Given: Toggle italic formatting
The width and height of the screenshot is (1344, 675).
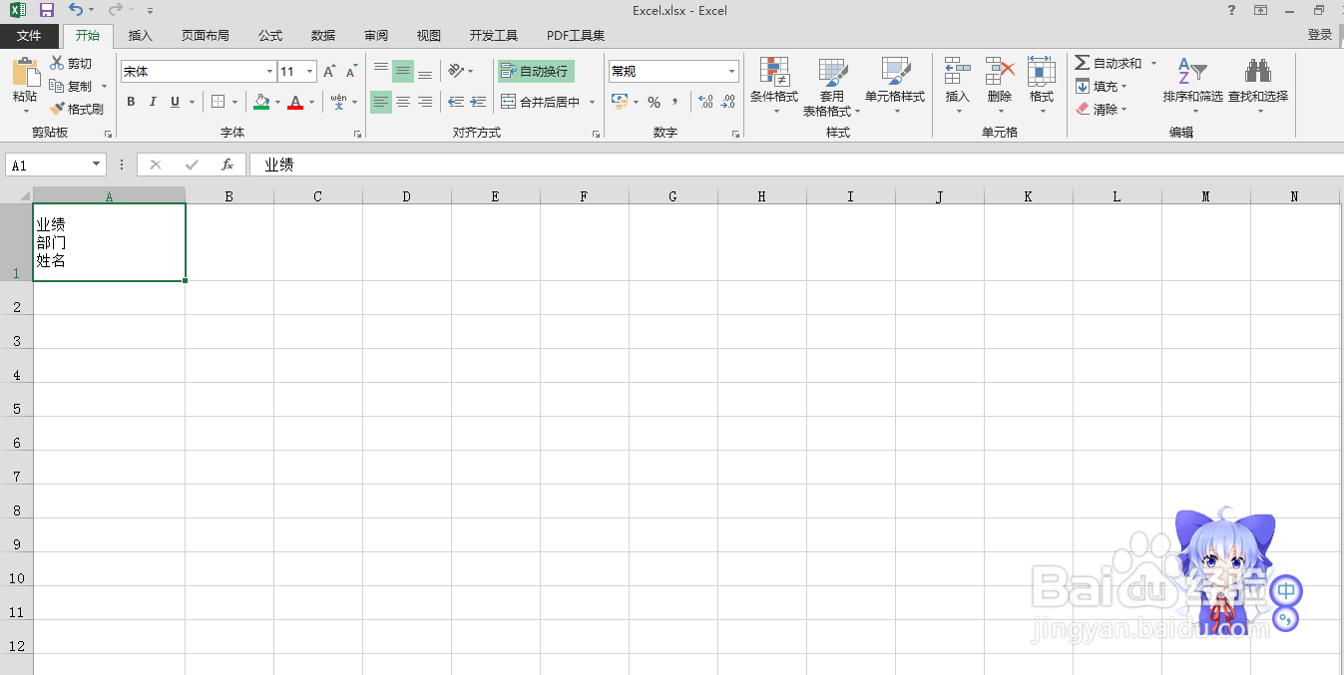Looking at the screenshot, I should coord(152,101).
